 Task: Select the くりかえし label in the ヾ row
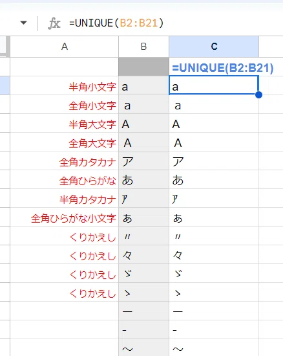[x=65, y=273]
